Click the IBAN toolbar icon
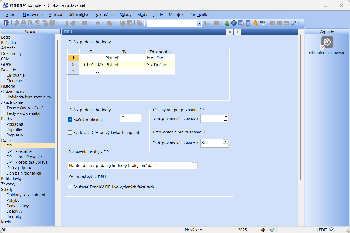 pos(262,23)
